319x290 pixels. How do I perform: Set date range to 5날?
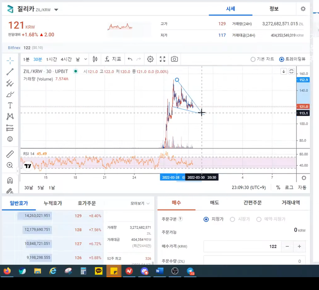41,188
